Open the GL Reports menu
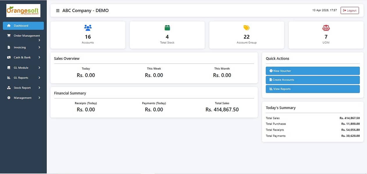The width and height of the screenshot is (367, 174). (23, 78)
